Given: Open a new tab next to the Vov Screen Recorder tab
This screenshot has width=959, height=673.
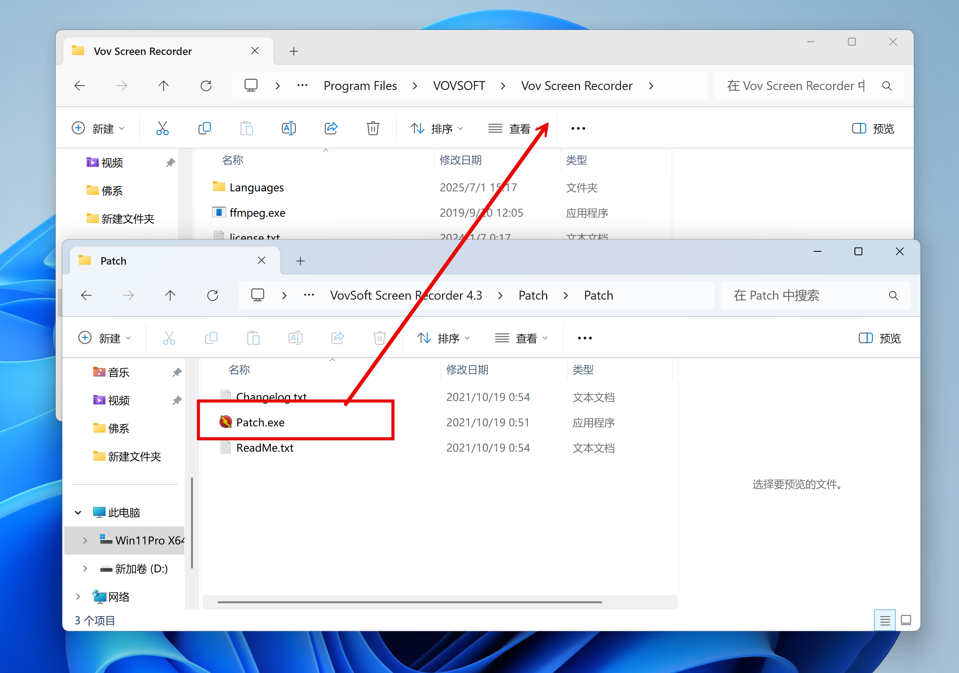Looking at the screenshot, I should (x=294, y=51).
